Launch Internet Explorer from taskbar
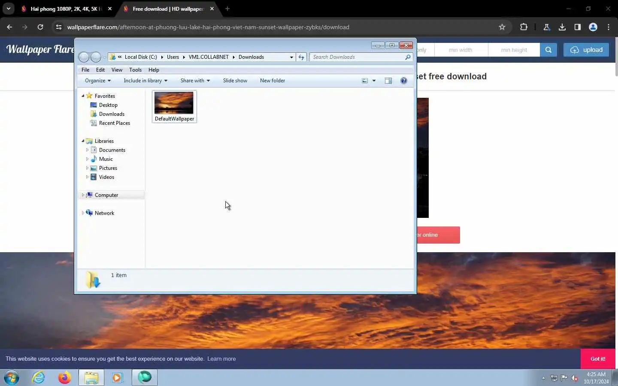Screen dimensions: 618x386 (39, 377)
